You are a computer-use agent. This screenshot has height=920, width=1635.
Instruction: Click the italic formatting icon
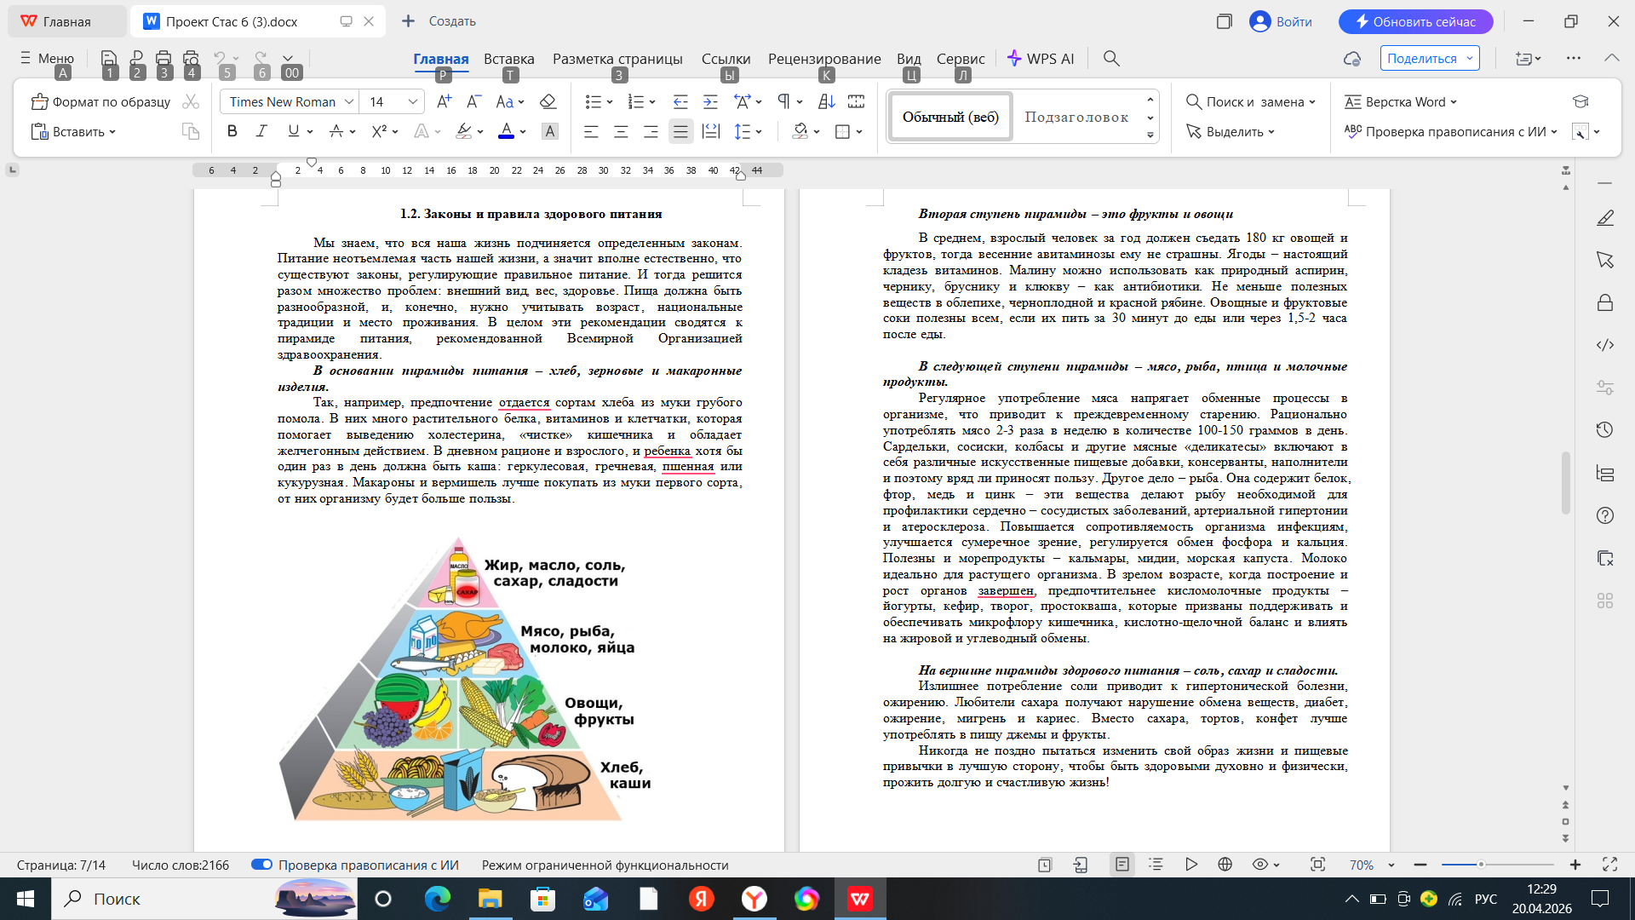coord(261,131)
